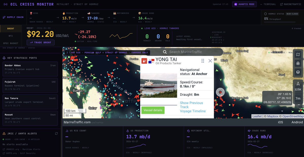Viewport: 304px width, 157px height.
Task: Click the MarineTraffic.com footer link
Action: click(77, 122)
